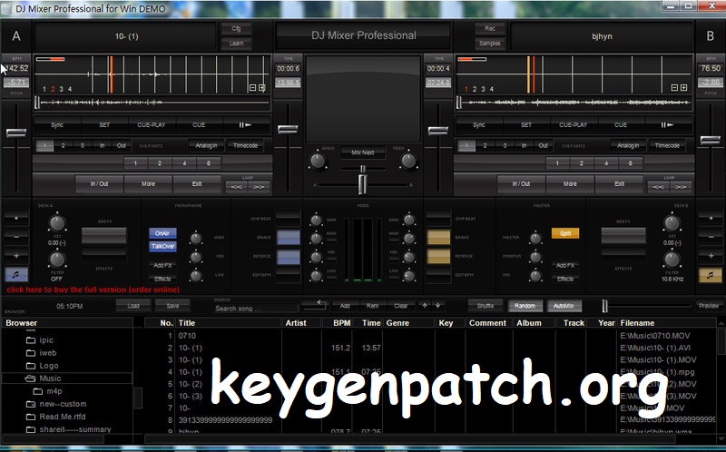This screenshot has height=452, width=726.
Task: Click deck B loop forward arrows
Action: click(x=681, y=187)
